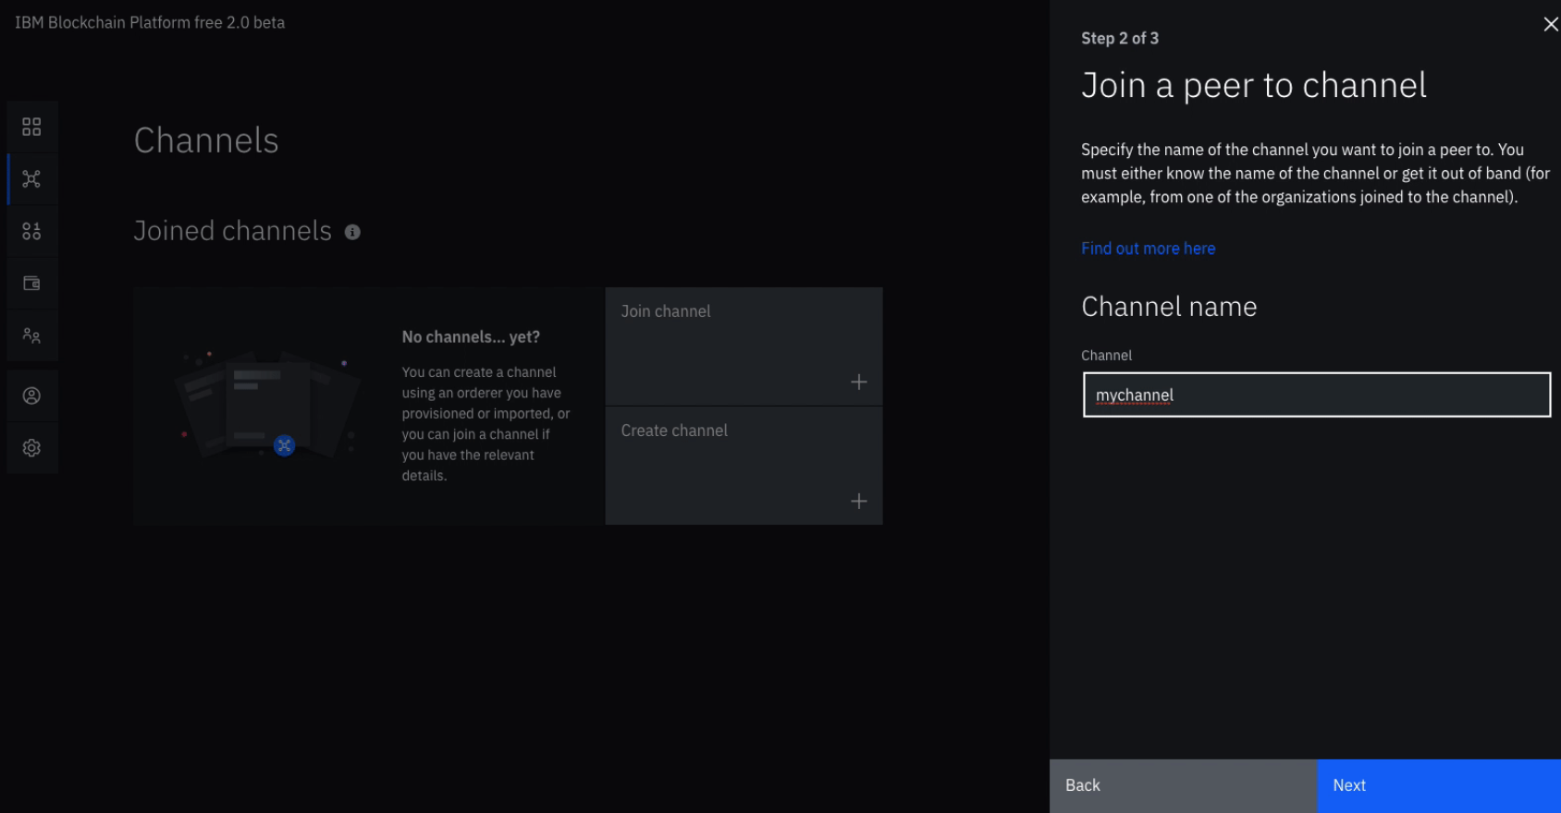
Task: Go to the next step with Next button
Action: [1439, 785]
